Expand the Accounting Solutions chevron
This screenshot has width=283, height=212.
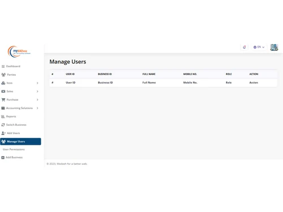click(x=37, y=108)
